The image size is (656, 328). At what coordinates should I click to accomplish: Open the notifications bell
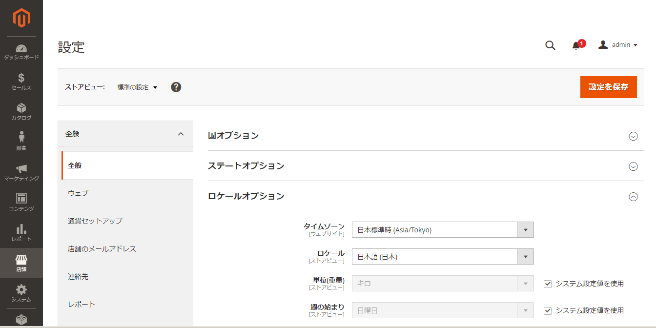click(x=575, y=45)
